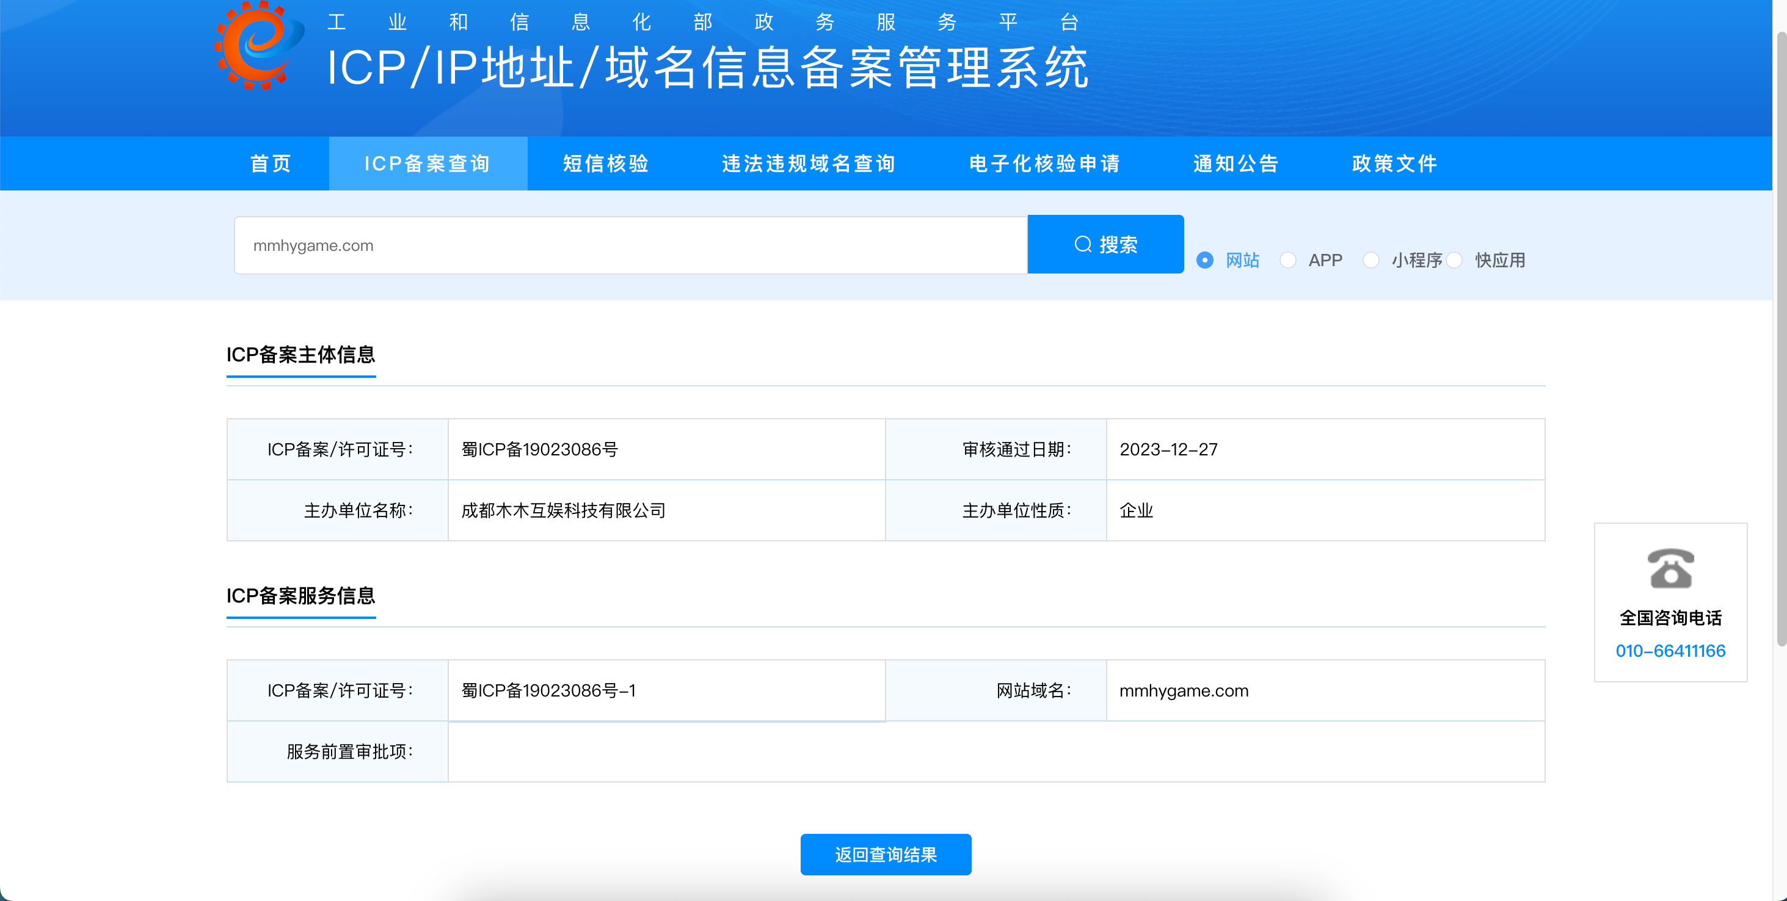The width and height of the screenshot is (1787, 901).
Task: Select the APP radio button
Action: click(x=1287, y=260)
